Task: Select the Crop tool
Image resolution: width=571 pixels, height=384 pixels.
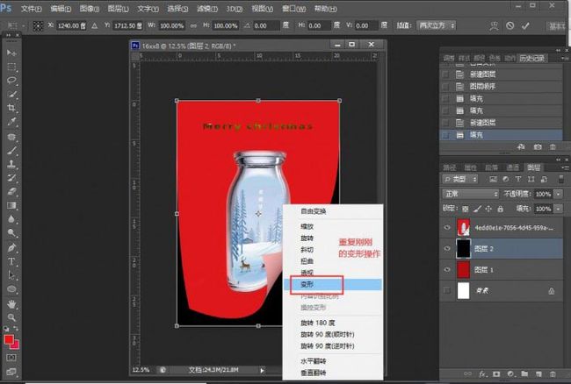Action: [11, 108]
